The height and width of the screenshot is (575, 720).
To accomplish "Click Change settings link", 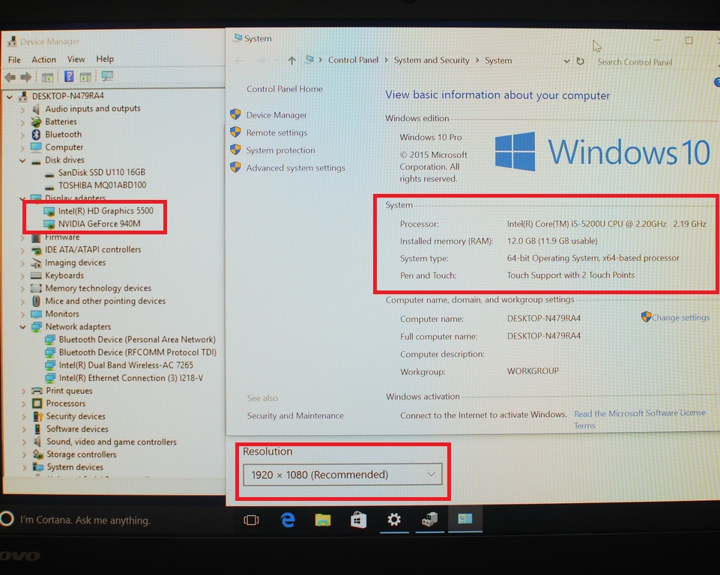I will pos(680,317).
